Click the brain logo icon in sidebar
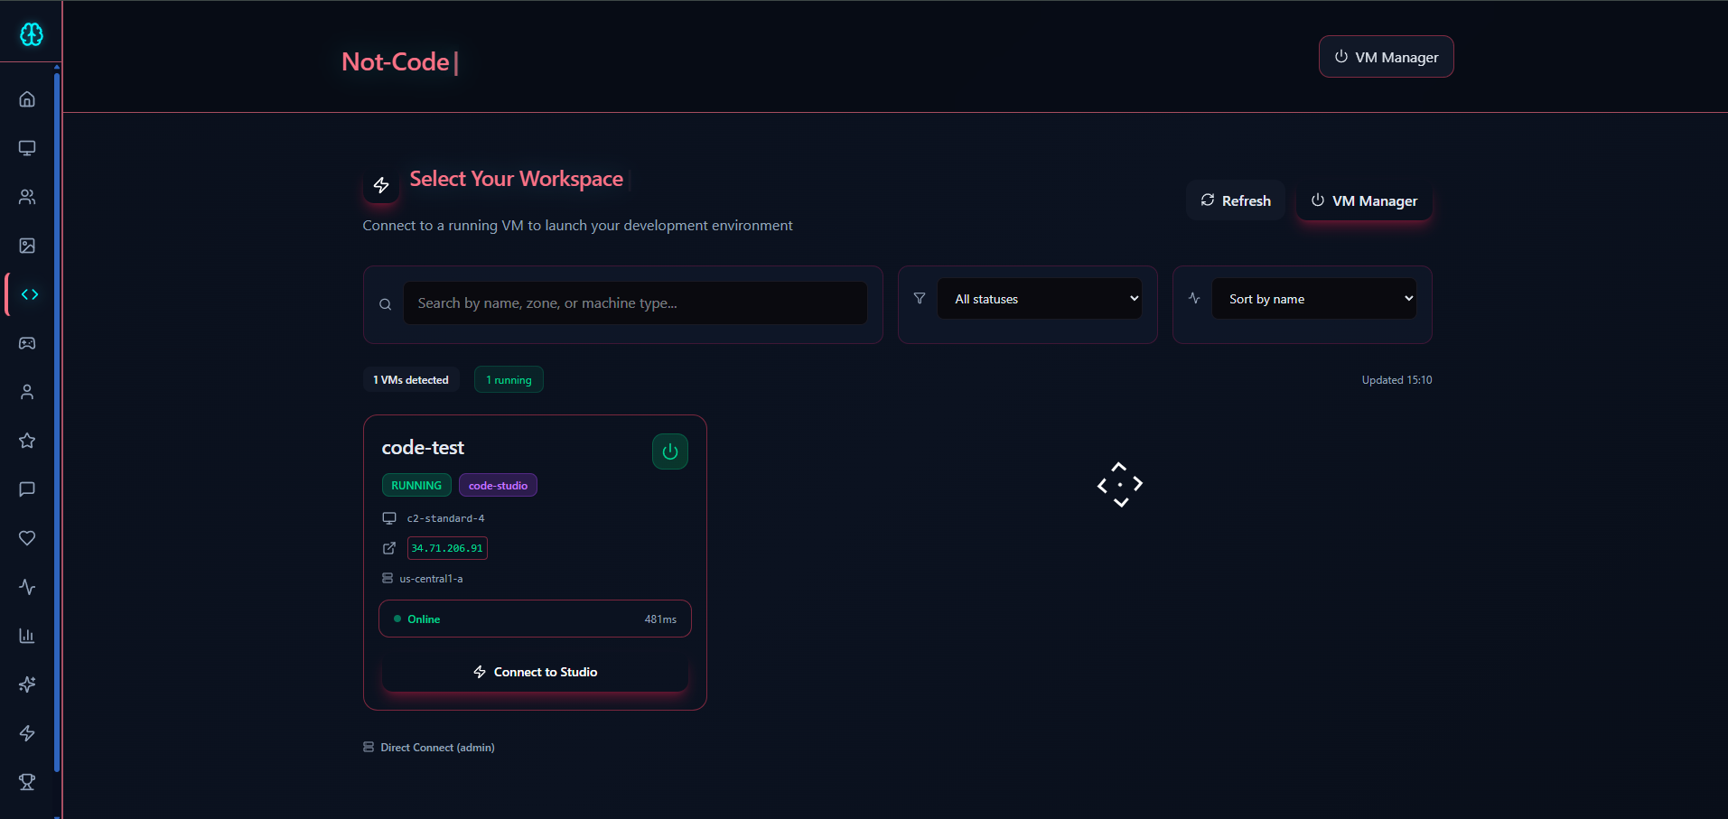This screenshot has height=819, width=1728. pyautogui.click(x=32, y=34)
